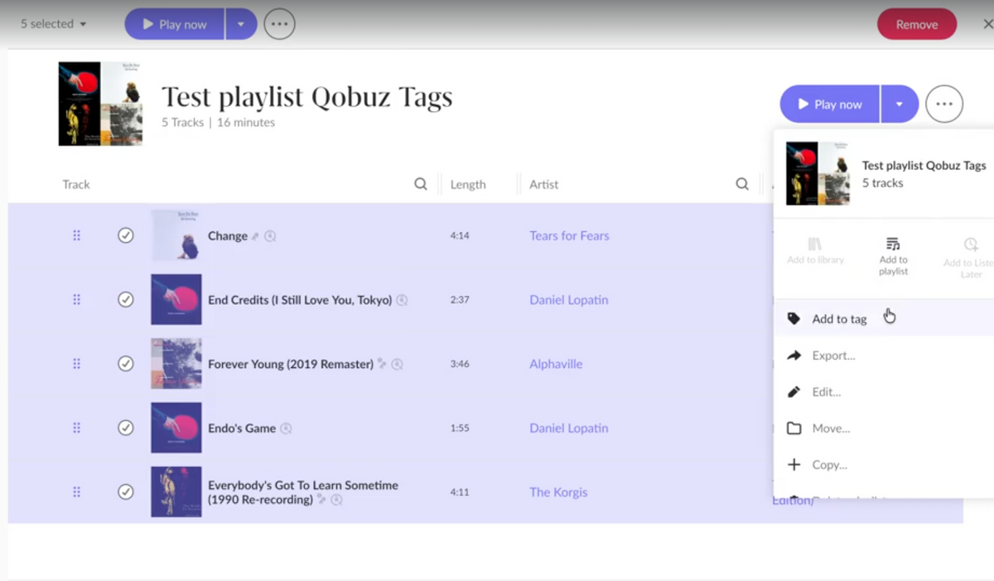Uncheck Everybody's Got To Learn Sometime selection
The image size is (994, 581).
tap(125, 491)
